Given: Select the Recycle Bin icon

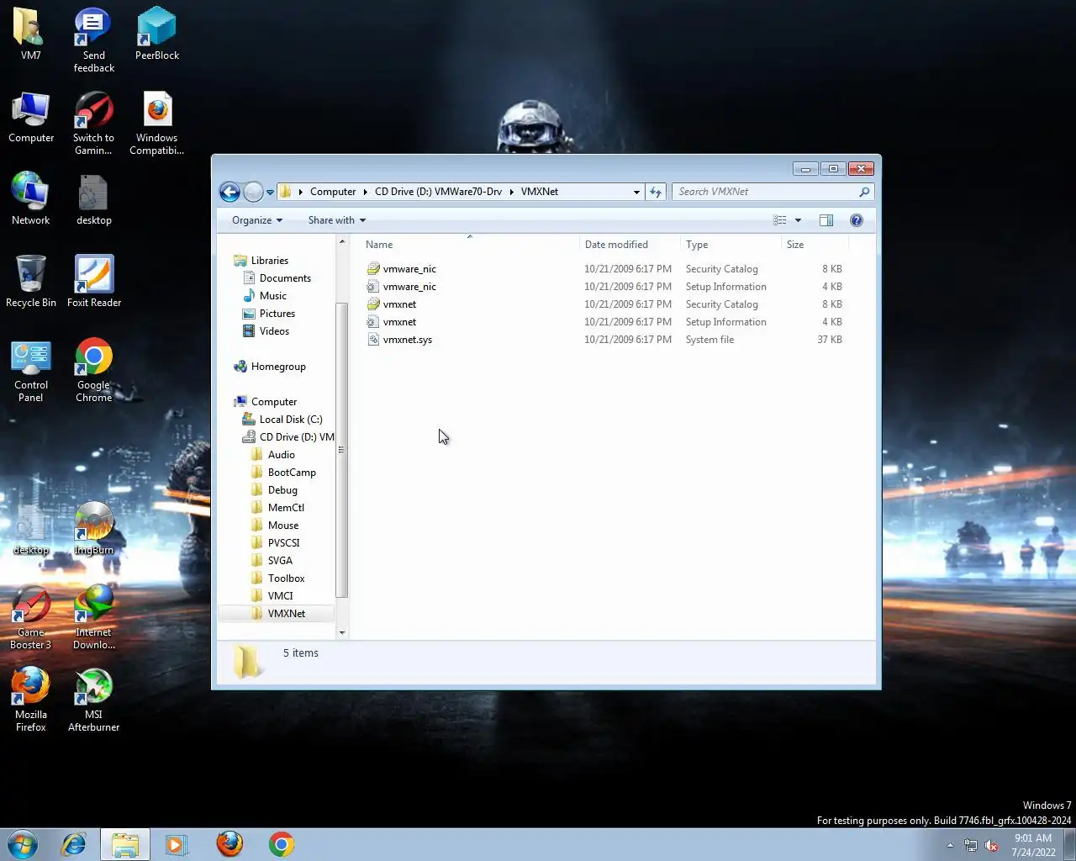Looking at the screenshot, I should point(30,281).
